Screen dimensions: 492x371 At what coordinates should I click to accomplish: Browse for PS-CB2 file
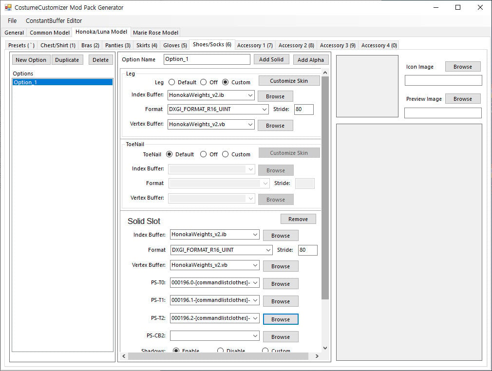281,337
